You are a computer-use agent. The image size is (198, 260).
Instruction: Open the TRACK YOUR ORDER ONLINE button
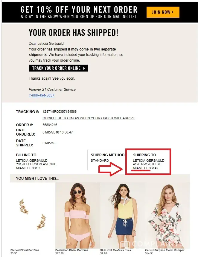tap(58, 68)
